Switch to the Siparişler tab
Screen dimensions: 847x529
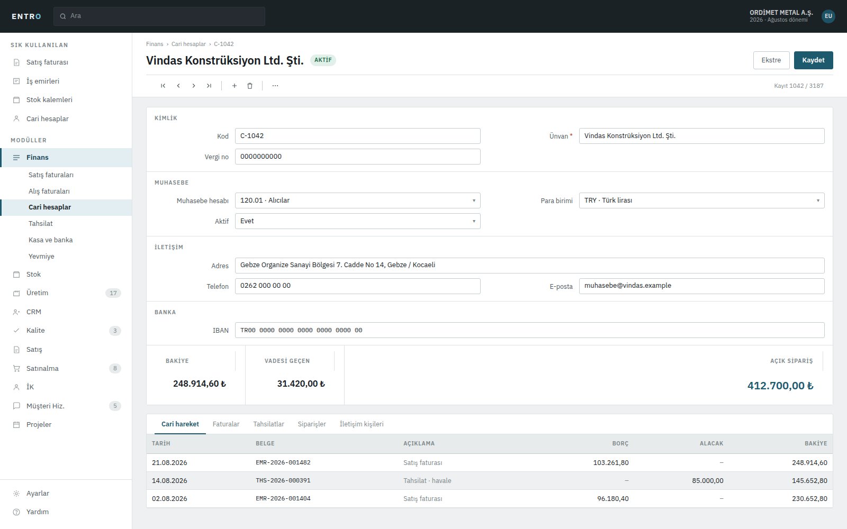coord(312,424)
